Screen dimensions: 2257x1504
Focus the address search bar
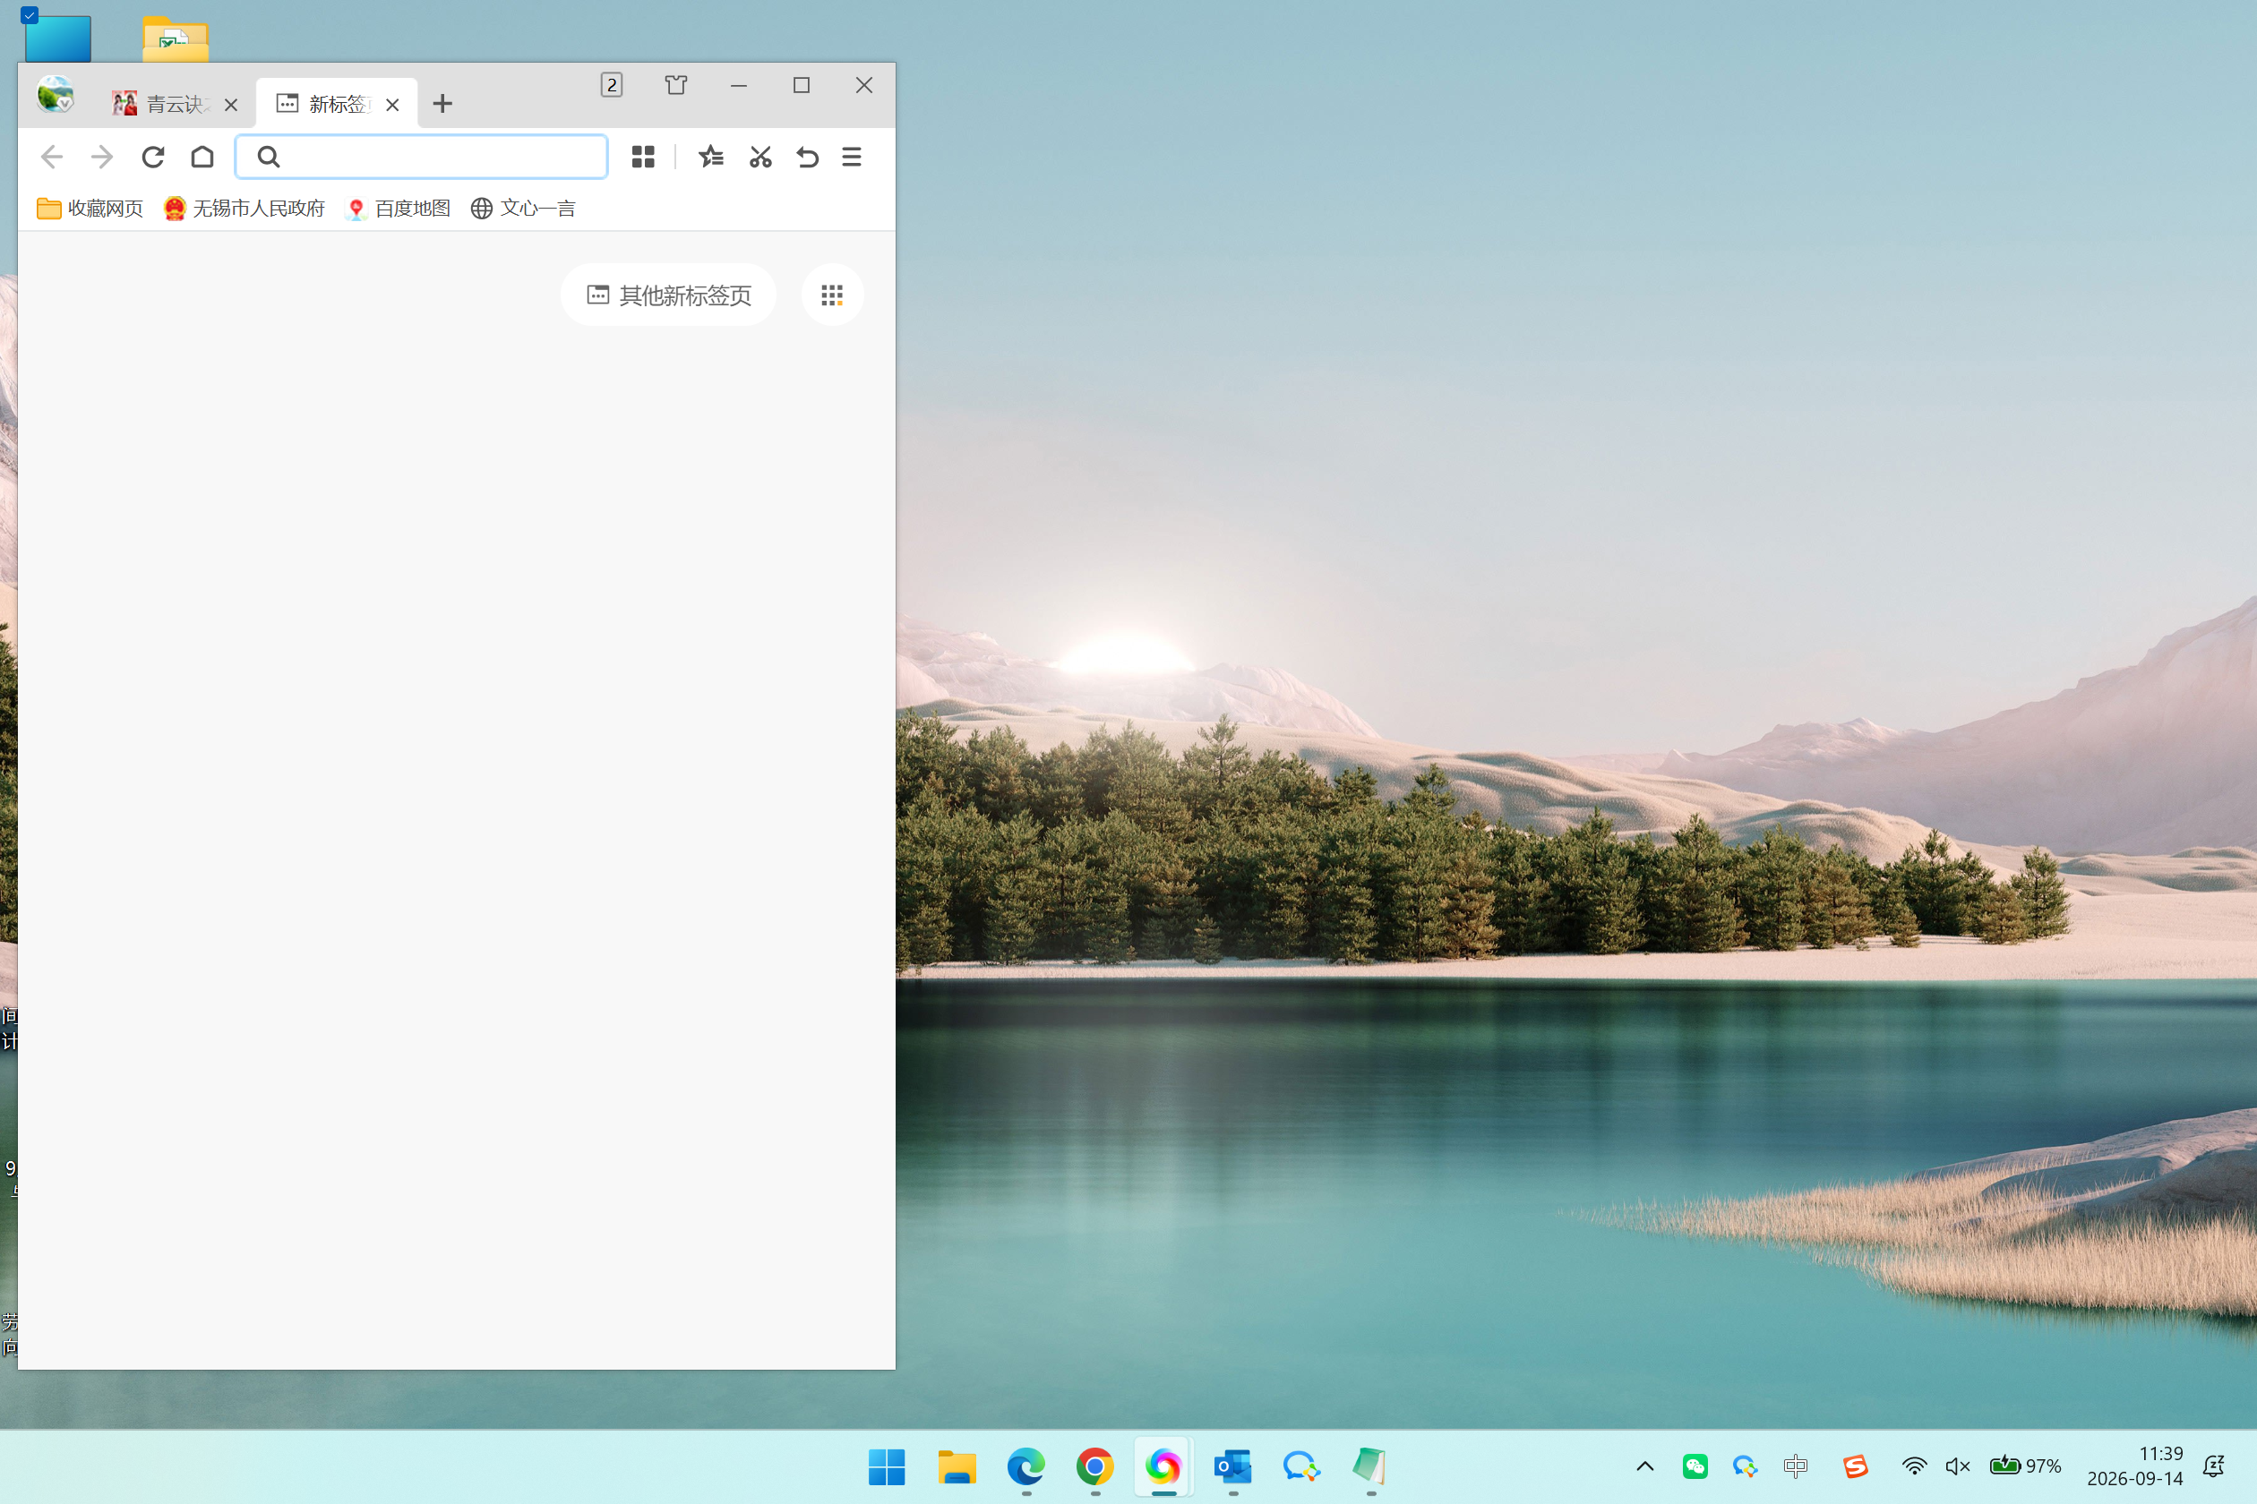click(421, 157)
